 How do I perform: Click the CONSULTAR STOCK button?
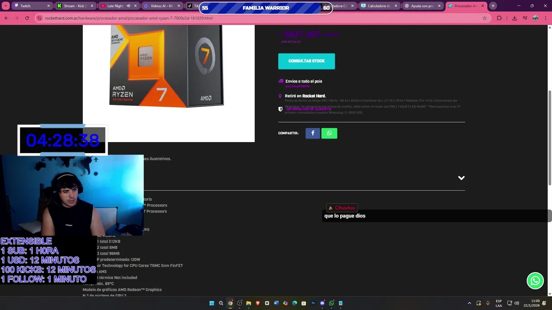pos(307,61)
